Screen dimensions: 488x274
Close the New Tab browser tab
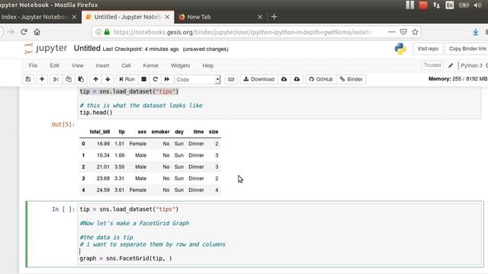tap(260, 17)
